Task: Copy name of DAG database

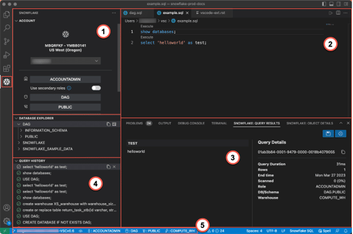Action: point(108,124)
